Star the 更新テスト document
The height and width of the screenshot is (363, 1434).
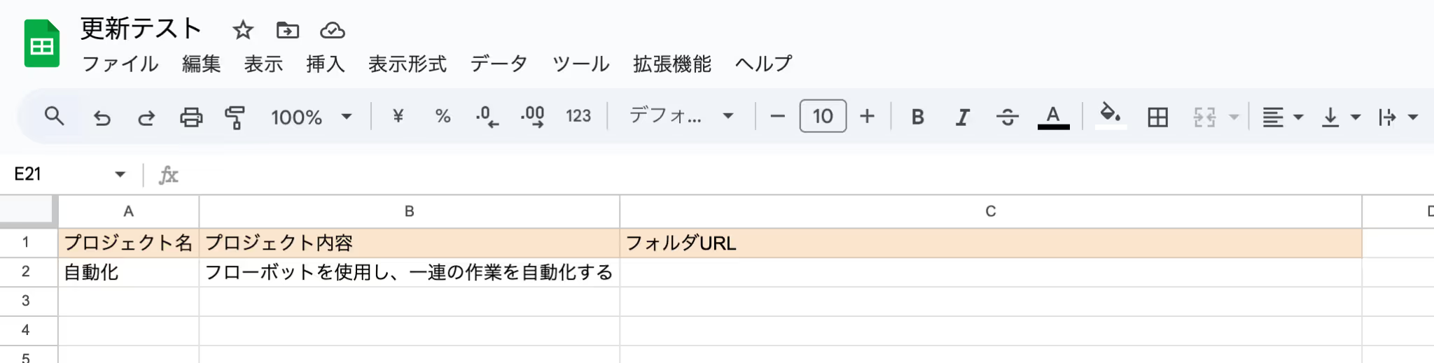click(x=243, y=30)
